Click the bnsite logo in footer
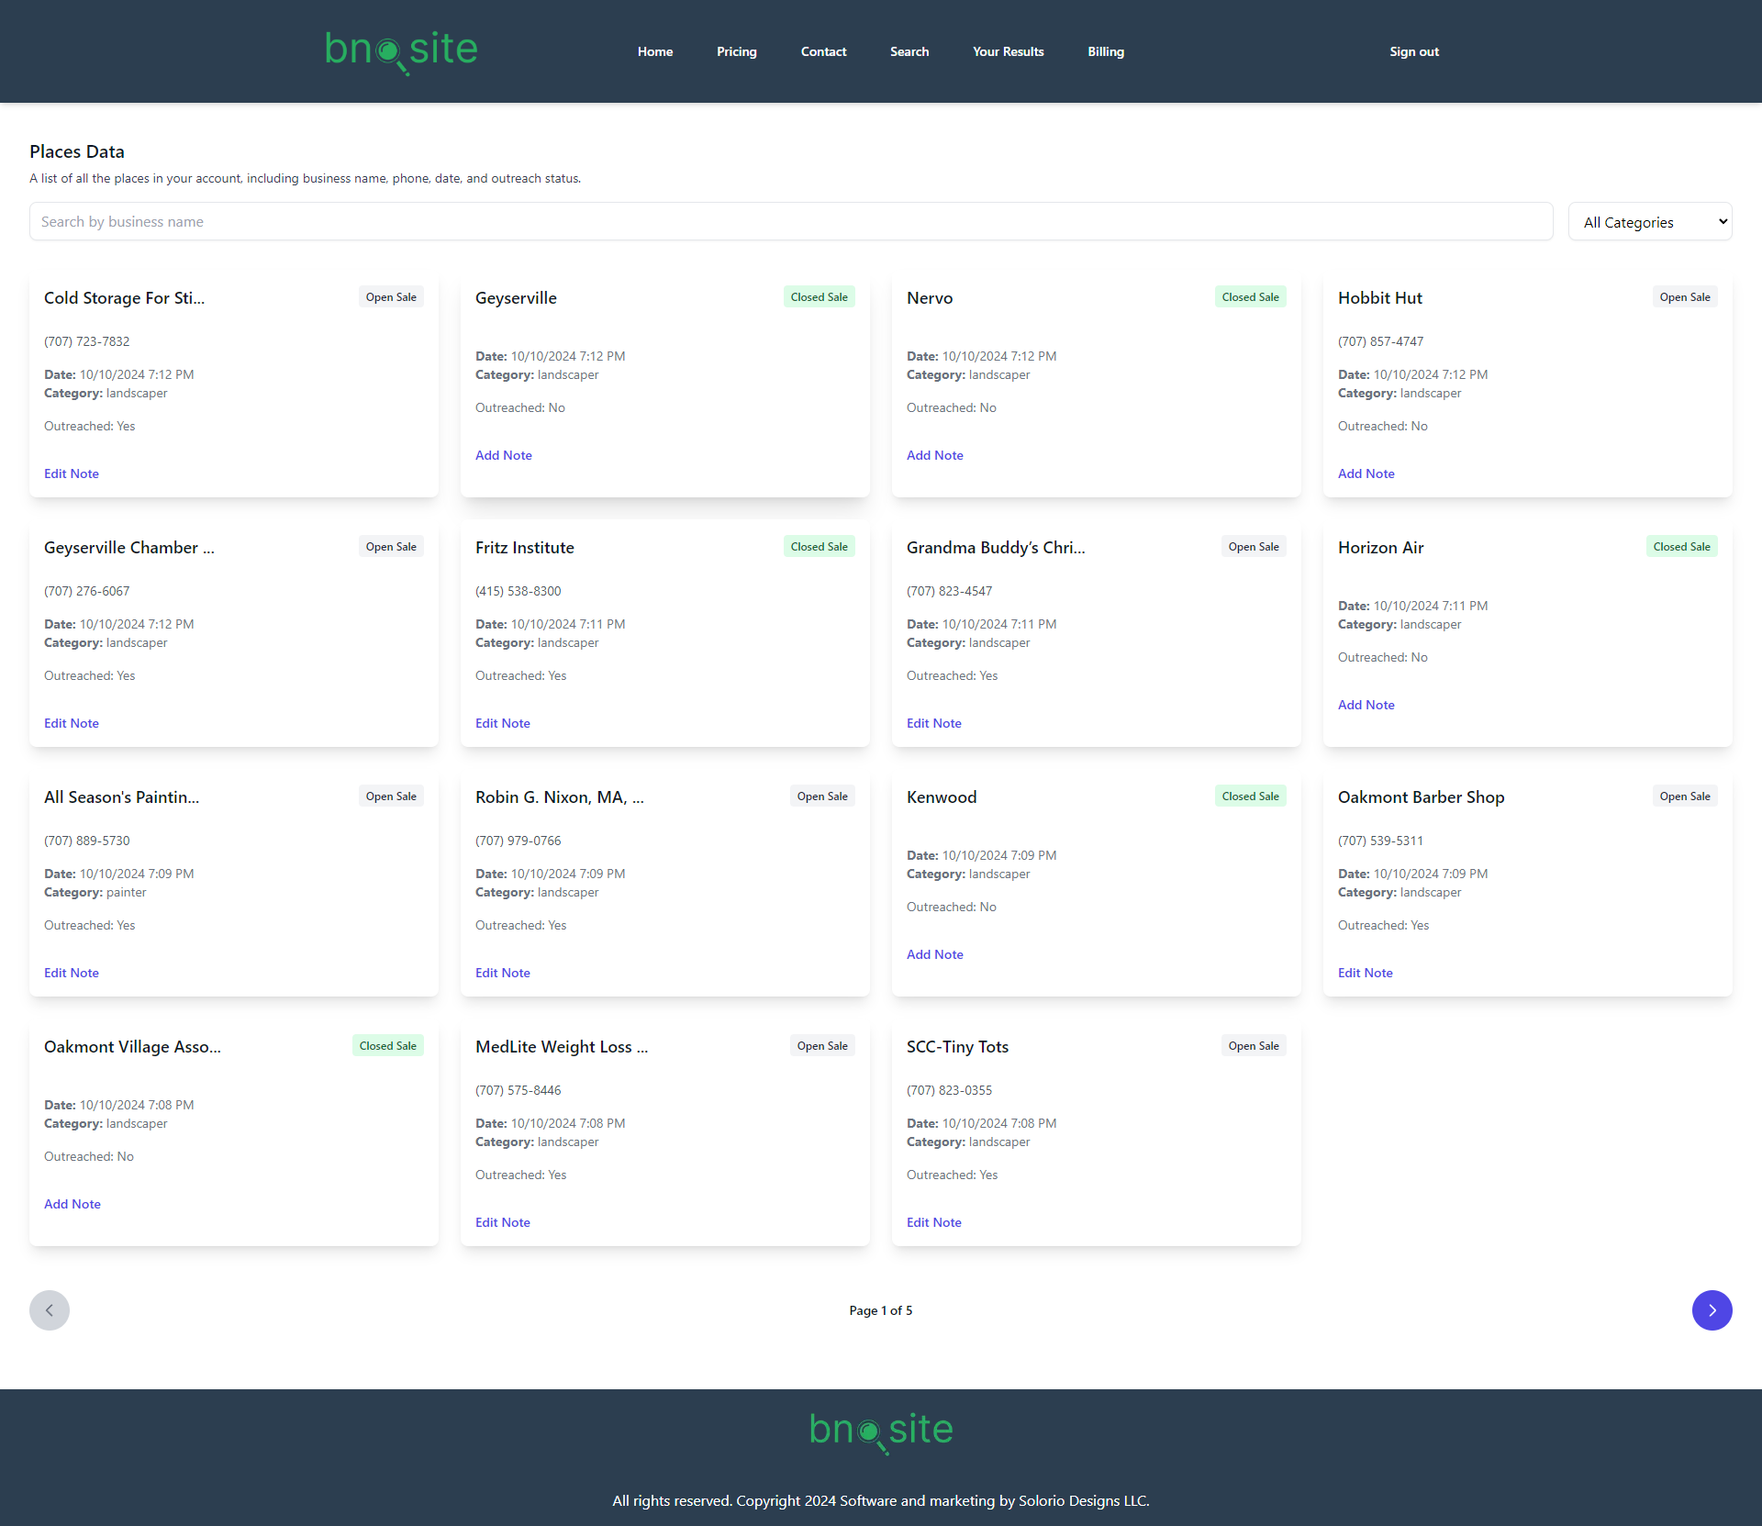1762x1526 pixels. tap(880, 1431)
